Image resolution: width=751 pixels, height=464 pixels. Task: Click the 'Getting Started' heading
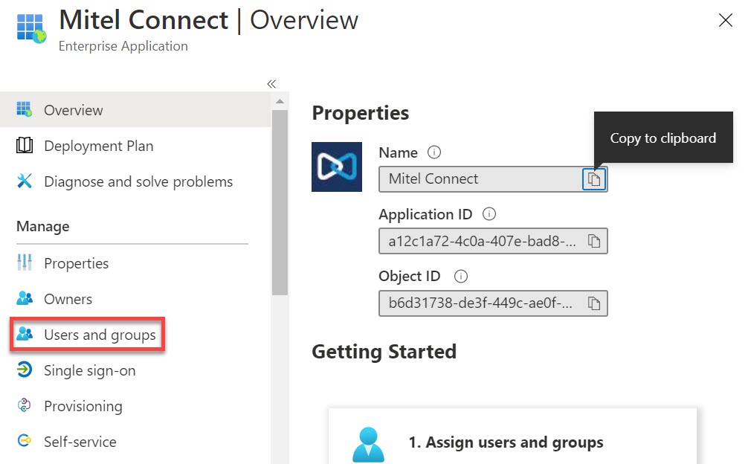384,352
